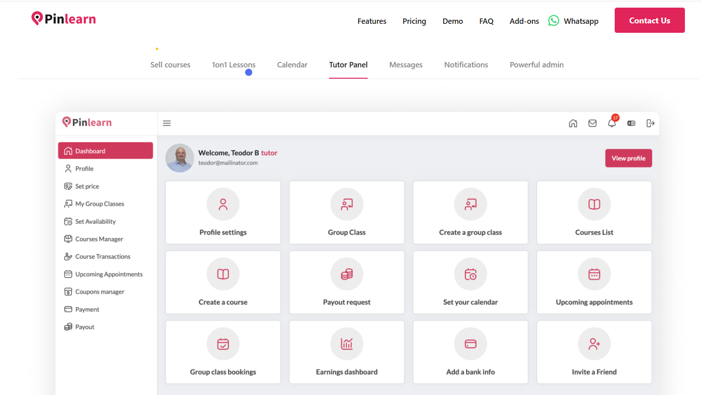Viewport: 702px width, 395px height.
Task: Click the Group class bookings label
Action: [223, 372]
